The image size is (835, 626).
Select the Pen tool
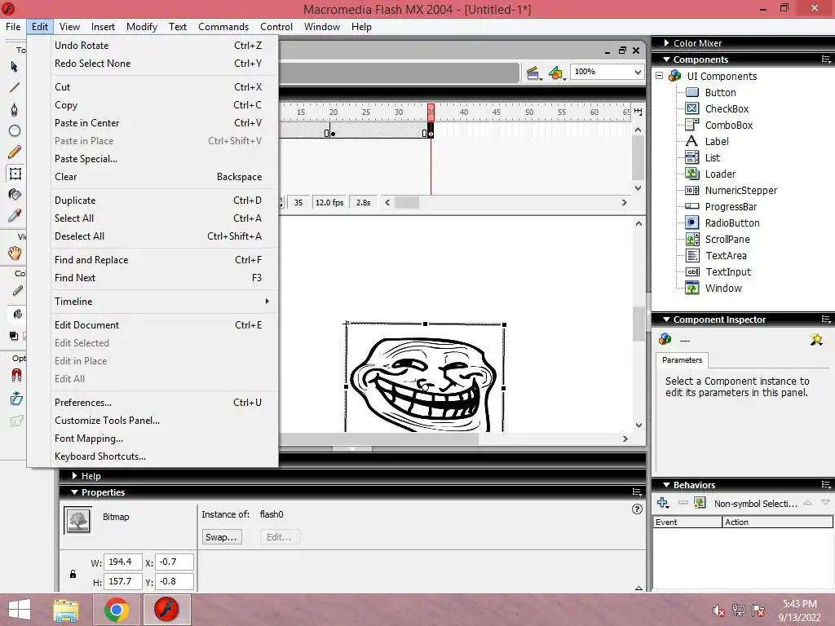pos(15,109)
